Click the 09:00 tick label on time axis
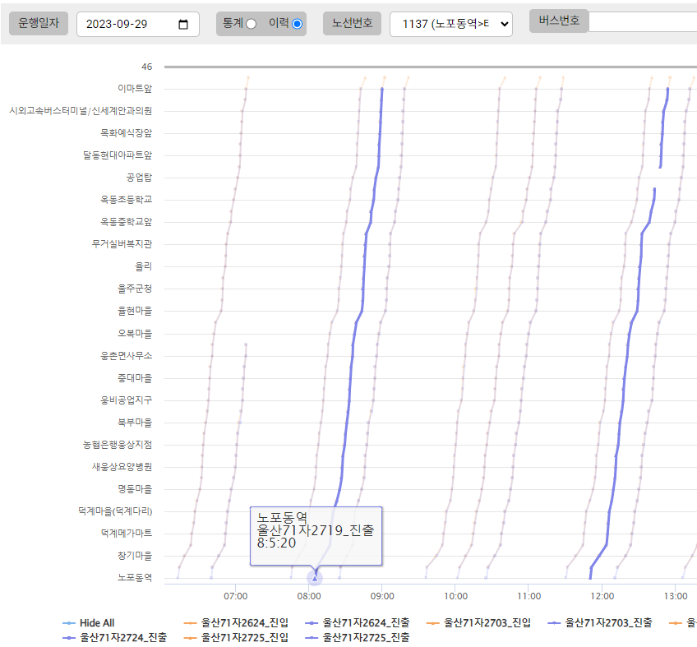 click(382, 595)
